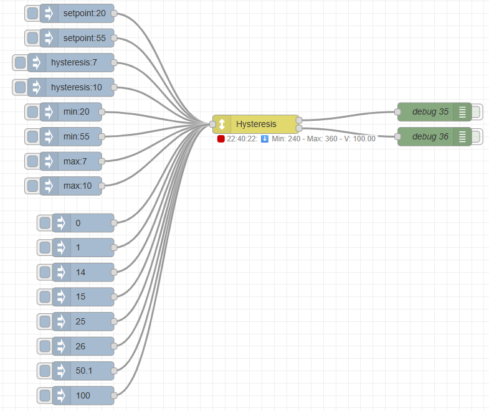Image resolution: width=489 pixels, height=411 pixels.
Task: Trigger the max:10 inject button
Action: [32, 186]
